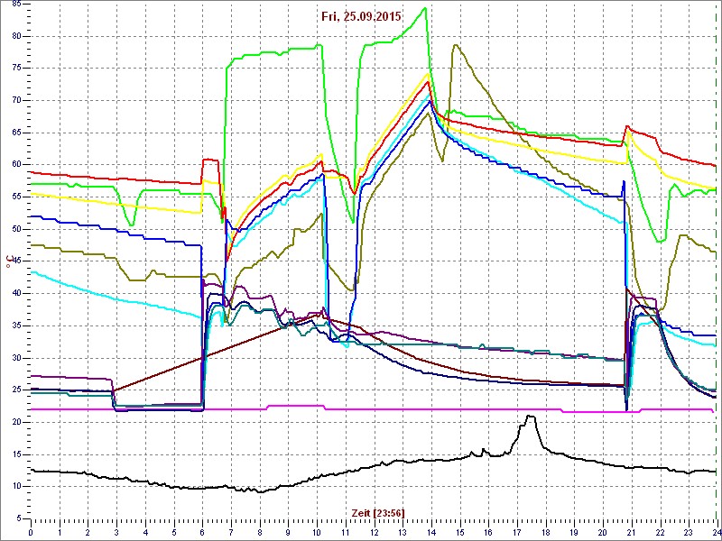The height and width of the screenshot is (541, 722).
Task: Select the 70 label on the temperature axis
Action: tap(15, 100)
